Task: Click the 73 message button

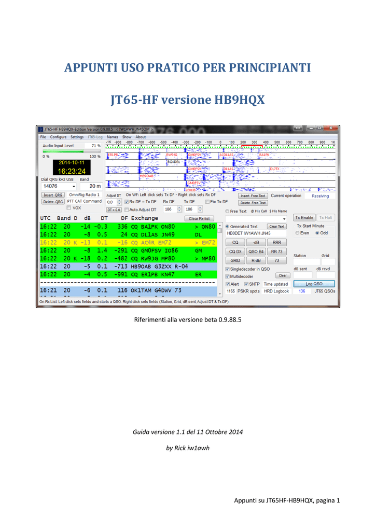Action: pyautogui.click(x=277, y=260)
